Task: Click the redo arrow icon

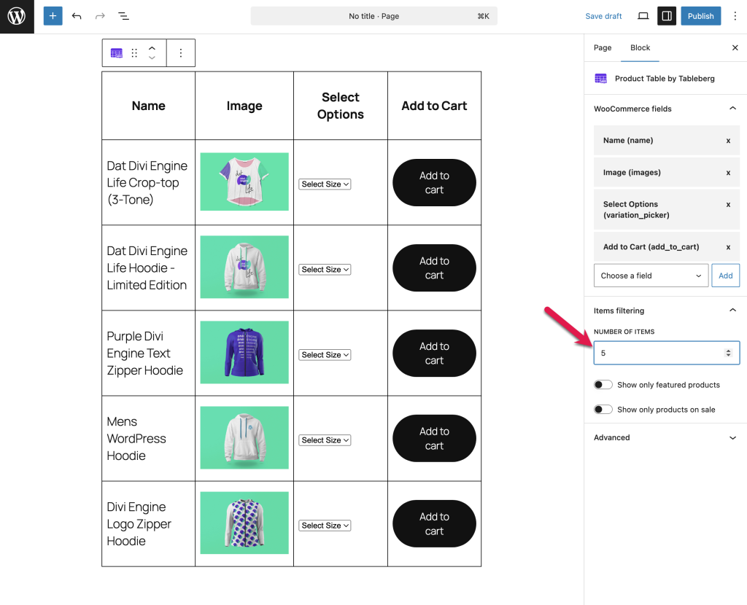Action: pos(100,16)
